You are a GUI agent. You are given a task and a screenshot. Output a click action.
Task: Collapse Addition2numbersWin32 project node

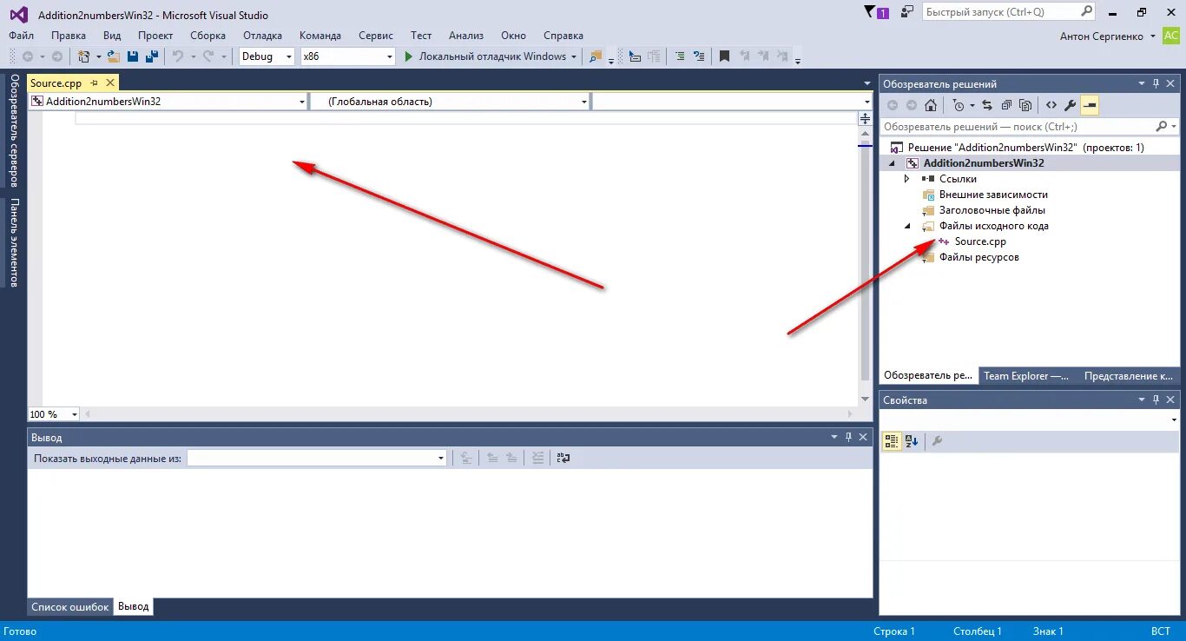(892, 163)
